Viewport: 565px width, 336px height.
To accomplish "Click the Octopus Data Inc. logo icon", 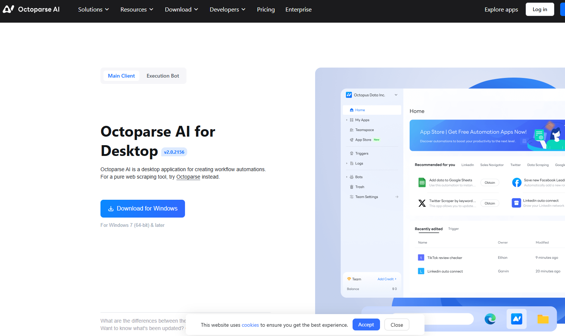I will pos(349,95).
